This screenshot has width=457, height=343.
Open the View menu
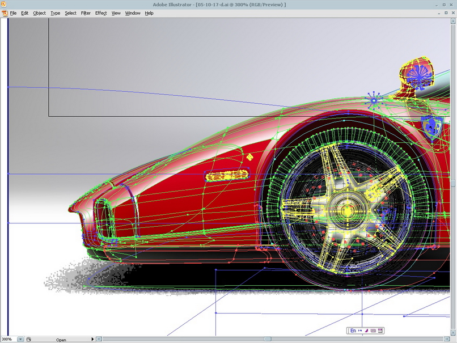pyautogui.click(x=116, y=13)
